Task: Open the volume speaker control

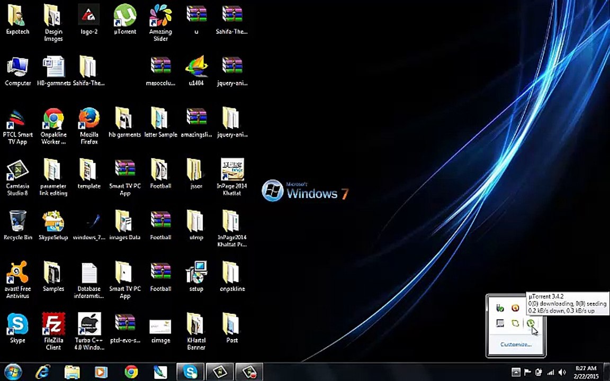Action: pyautogui.click(x=562, y=373)
